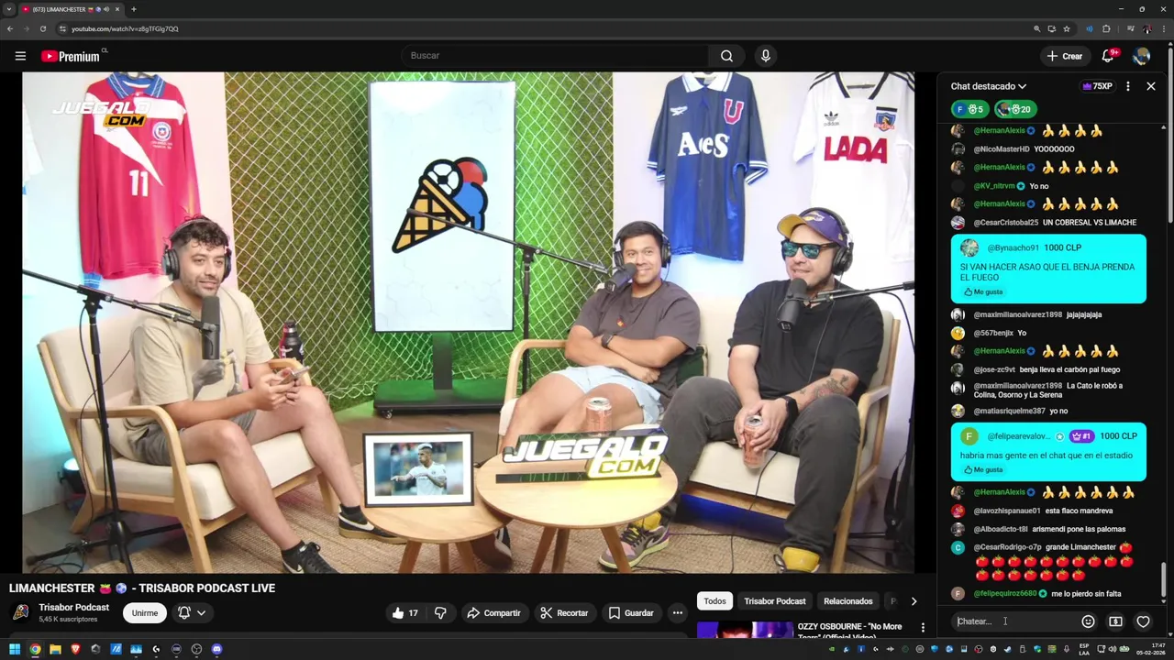Open the Trisabor Podcast channel name
The image size is (1174, 660).
pos(73,608)
